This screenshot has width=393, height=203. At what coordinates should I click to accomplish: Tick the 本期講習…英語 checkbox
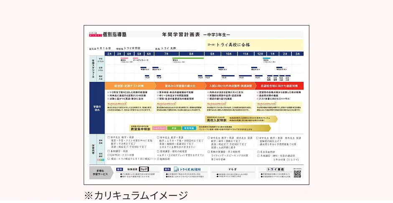click(x=109, y=151)
